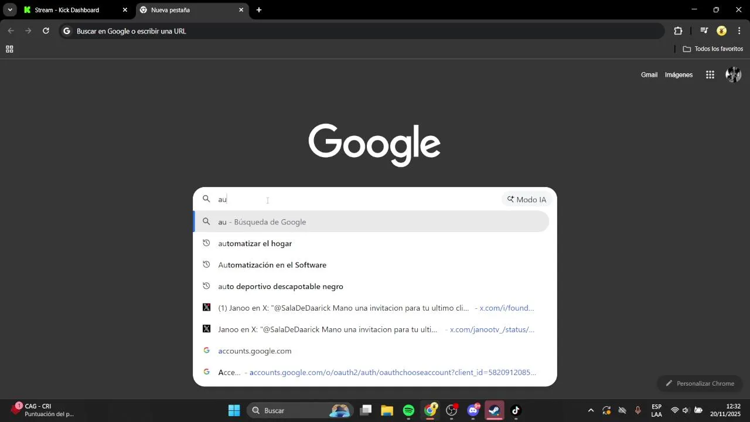
Task: Go back with the browser back arrow
Action: click(x=11, y=31)
